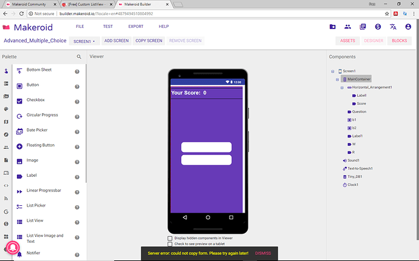Select Text-to-Speech1 in components tree
The width and height of the screenshot is (419, 261).
[x=358, y=168]
